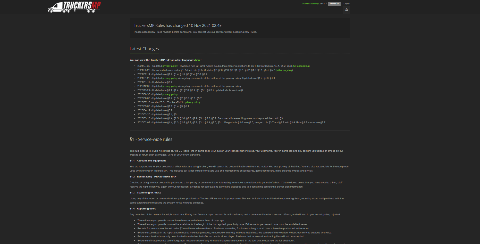The width and height of the screenshot is (480, 244).
Task: Click the '§1.3 - Spamming or Abuse' heading
Action: pos(145,193)
